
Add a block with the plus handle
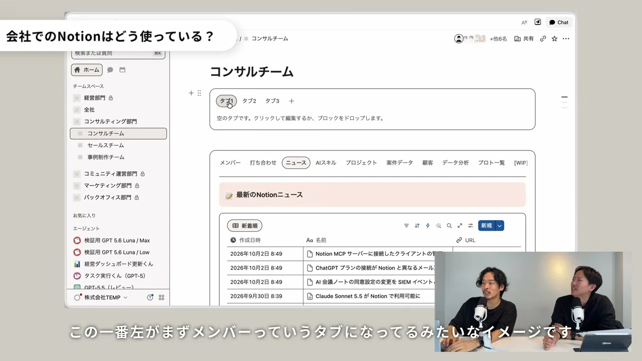[191, 93]
